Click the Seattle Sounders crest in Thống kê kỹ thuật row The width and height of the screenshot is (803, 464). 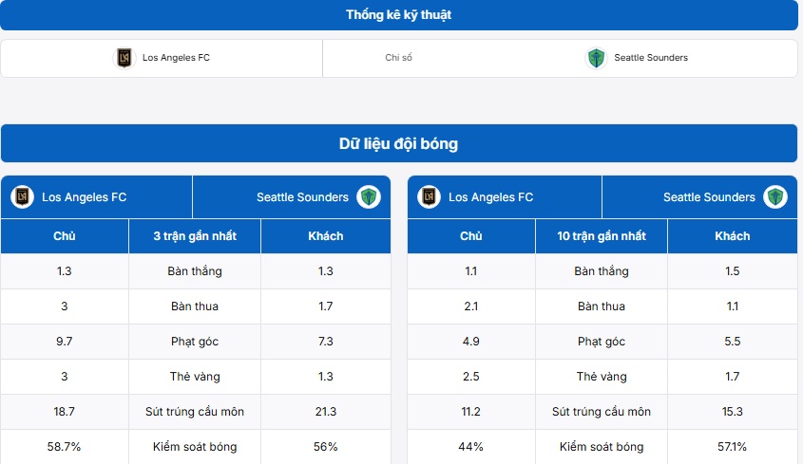(x=596, y=58)
